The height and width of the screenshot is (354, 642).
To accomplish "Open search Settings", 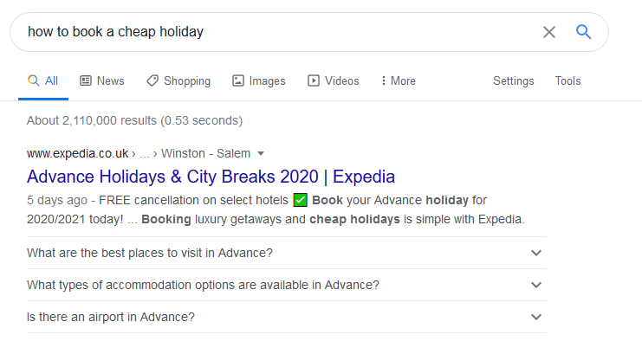I will pos(513,80).
